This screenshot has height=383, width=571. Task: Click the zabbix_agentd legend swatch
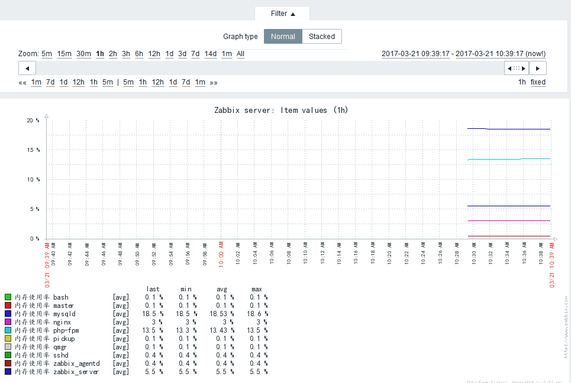[x=8, y=363]
